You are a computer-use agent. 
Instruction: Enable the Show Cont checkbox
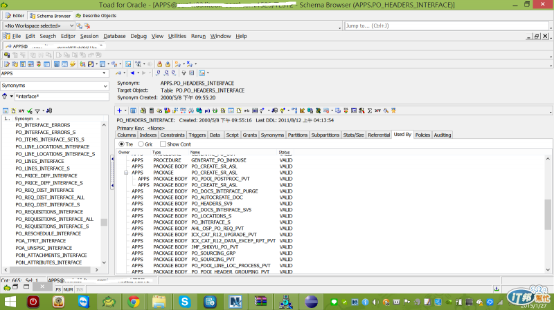coord(163,144)
